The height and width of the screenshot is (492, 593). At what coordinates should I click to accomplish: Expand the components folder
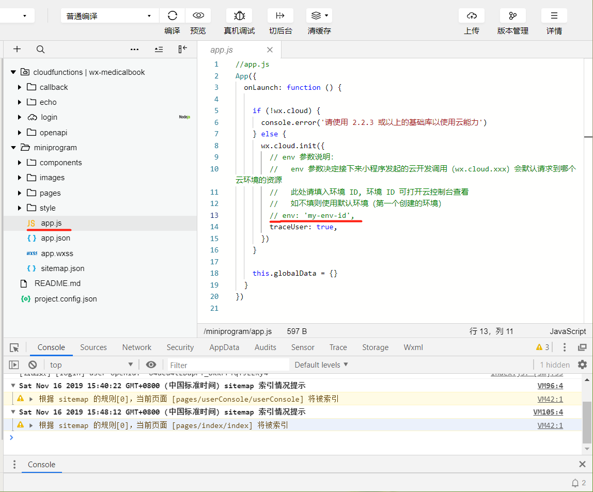tap(19, 163)
